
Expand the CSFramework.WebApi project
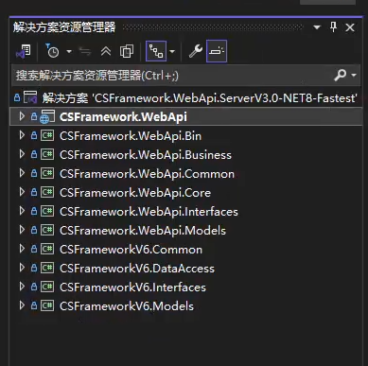click(x=22, y=116)
